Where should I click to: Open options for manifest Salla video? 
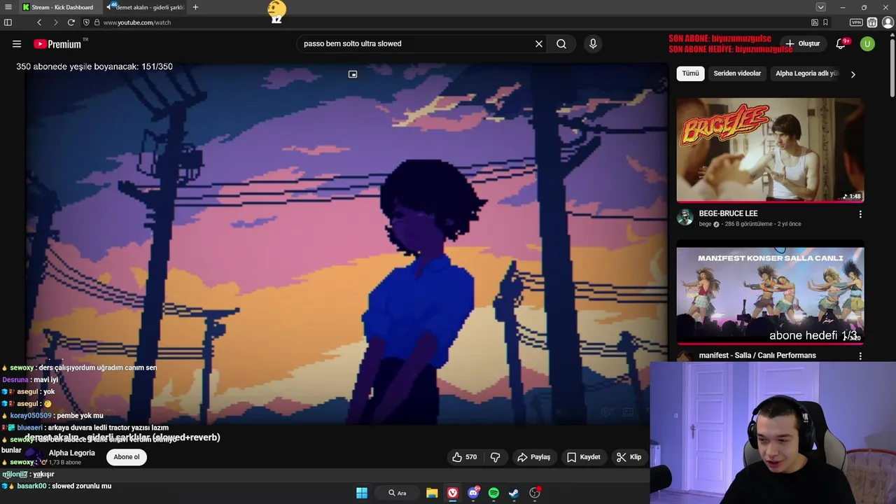point(860,356)
